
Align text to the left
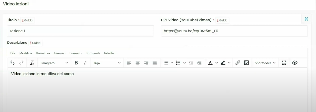pos(129,63)
